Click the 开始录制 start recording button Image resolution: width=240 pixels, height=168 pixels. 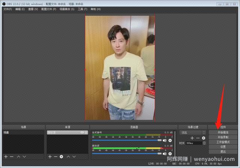(x=223, y=137)
